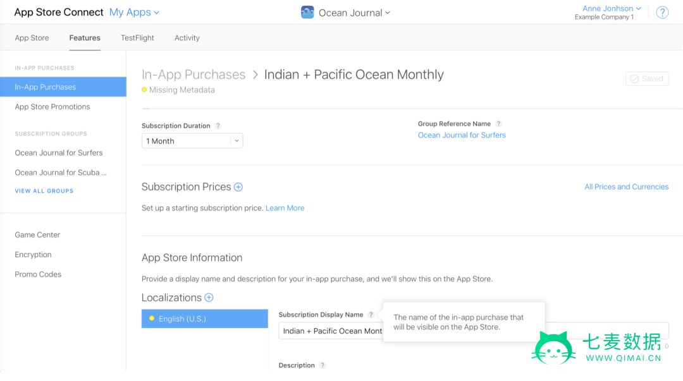
Task: Open Group Reference Name help icon
Action: coord(498,124)
